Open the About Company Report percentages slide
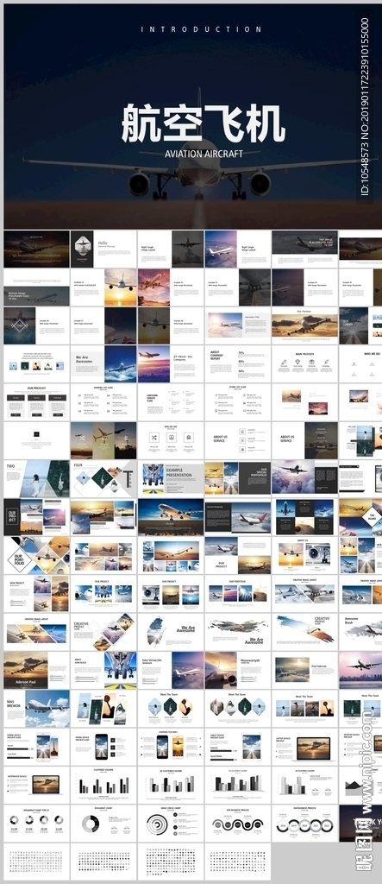This screenshot has height=884, width=382. point(238,363)
